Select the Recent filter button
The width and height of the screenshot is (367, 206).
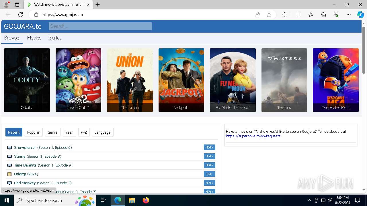(x=14, y=132)
